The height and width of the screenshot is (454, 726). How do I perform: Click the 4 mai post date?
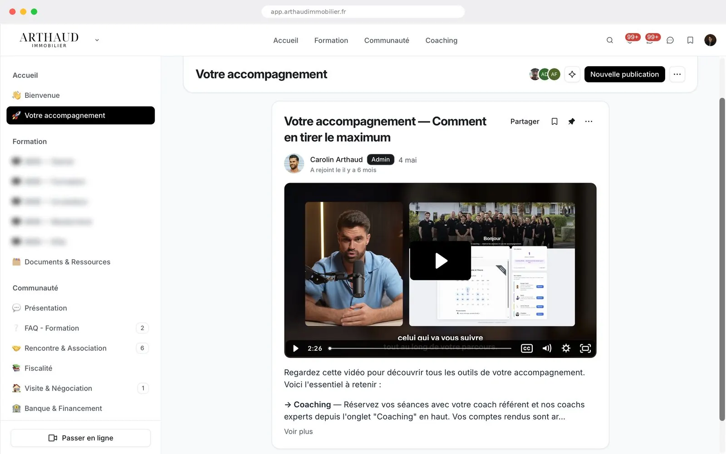[407, 160]
